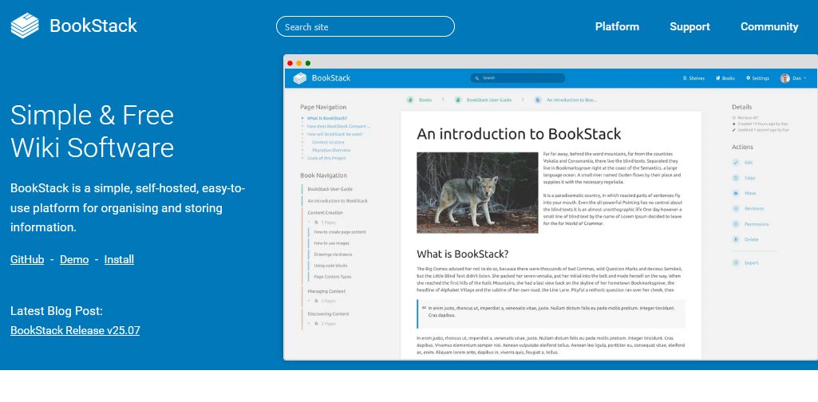Click the Search site input field
The height and width of the screenshot is (402, 818).
(365, 26)
